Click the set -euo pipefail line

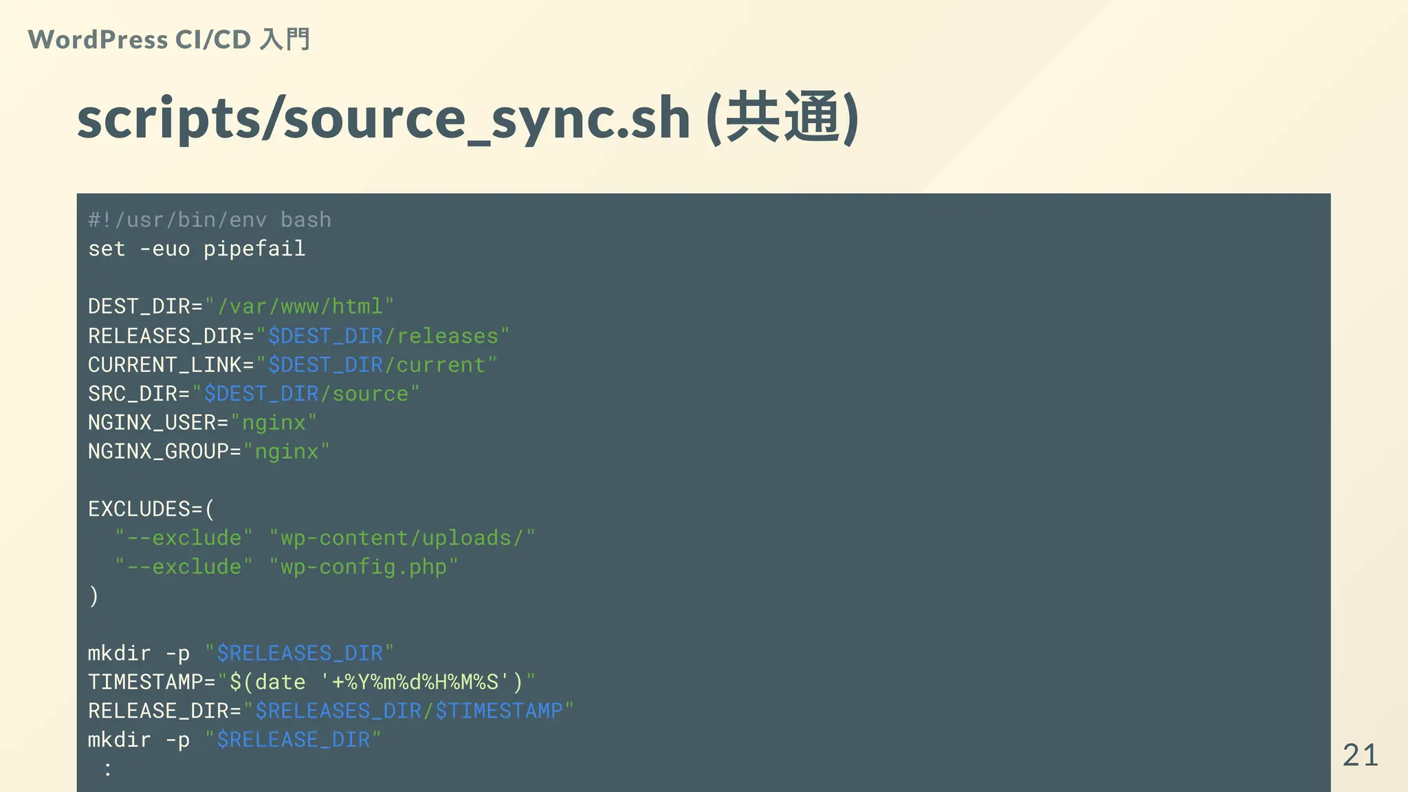coord(197,249)
